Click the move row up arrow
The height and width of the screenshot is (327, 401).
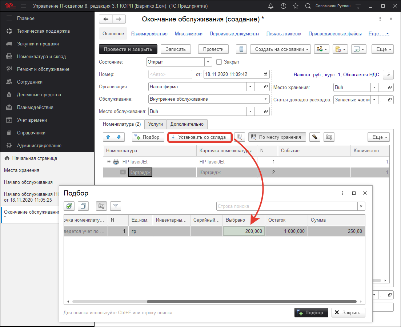108,137
